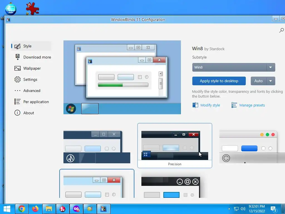285x214 pixels.
Task: Go to the Wallpaper section
Action: (28, 69)
